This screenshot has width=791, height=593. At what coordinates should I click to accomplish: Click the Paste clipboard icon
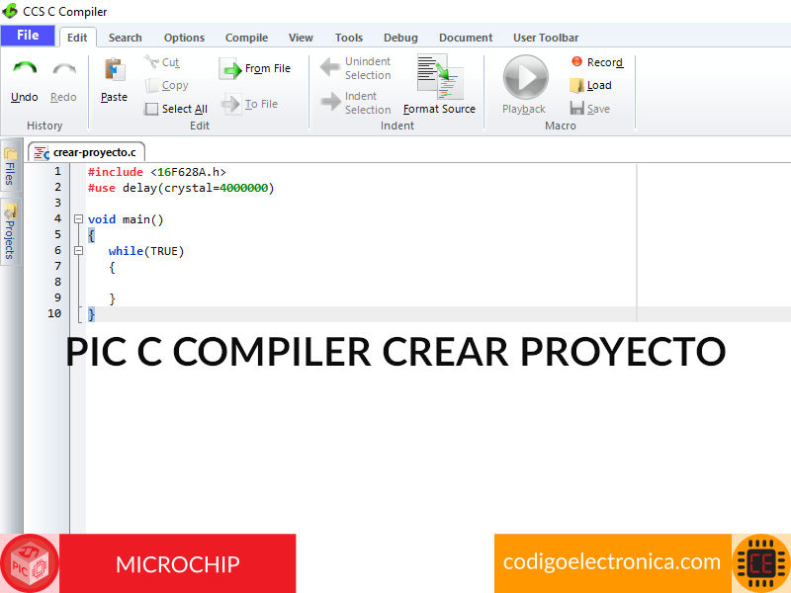click(115, 70)
